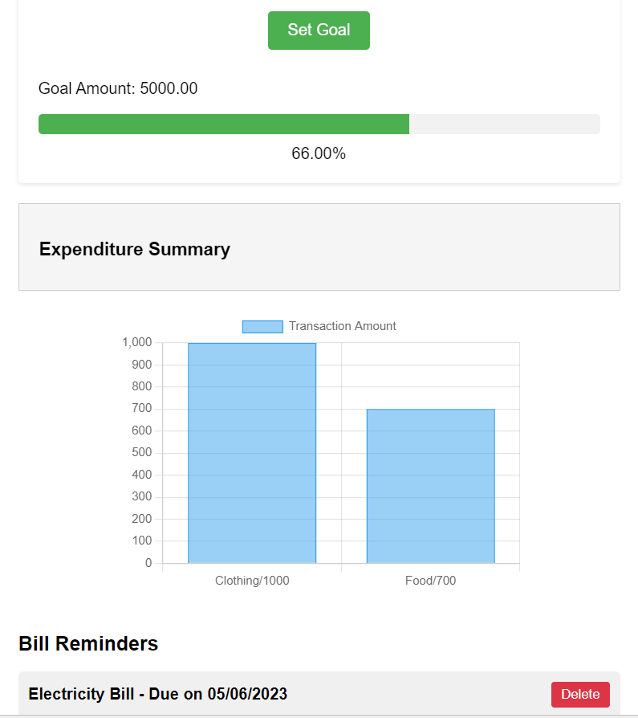Select the Transaction Amount chart title text
This screenshot has width=638, height=718.
[342, 326]
